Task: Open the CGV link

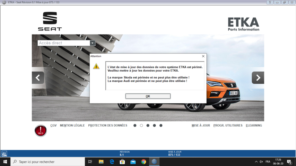Action: [53, 126]
